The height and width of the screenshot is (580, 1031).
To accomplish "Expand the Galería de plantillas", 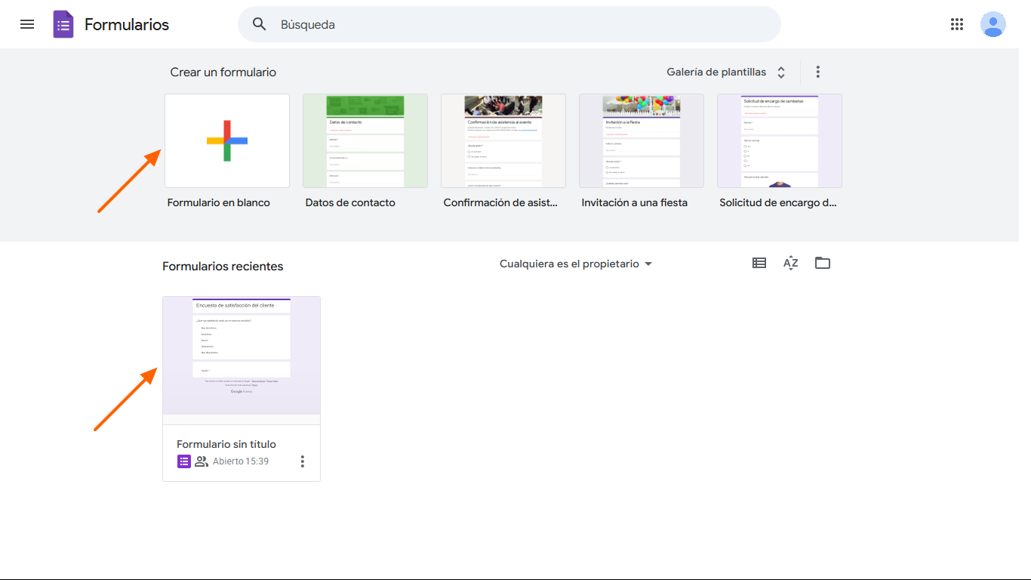I will click(726, 72).
